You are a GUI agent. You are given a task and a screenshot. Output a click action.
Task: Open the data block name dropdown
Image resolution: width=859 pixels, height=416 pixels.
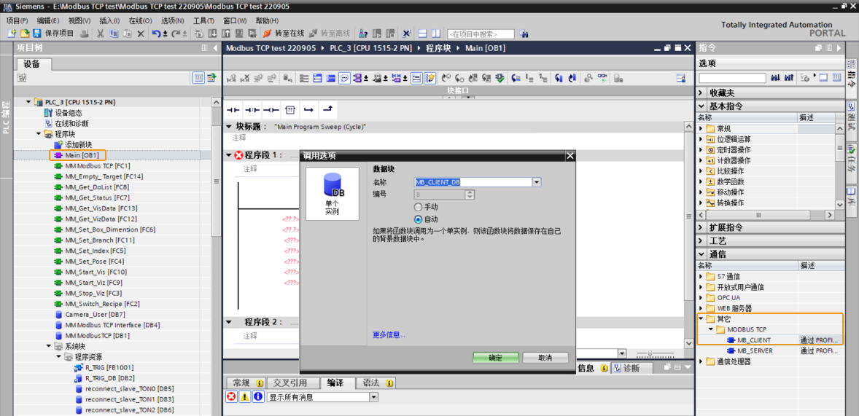point(537,182)
